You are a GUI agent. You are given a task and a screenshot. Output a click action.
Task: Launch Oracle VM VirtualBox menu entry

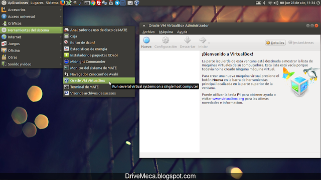tap(99, 80)
